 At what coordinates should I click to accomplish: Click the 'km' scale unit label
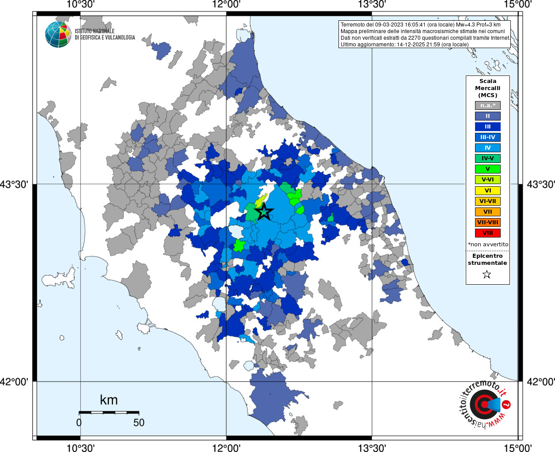109,400
